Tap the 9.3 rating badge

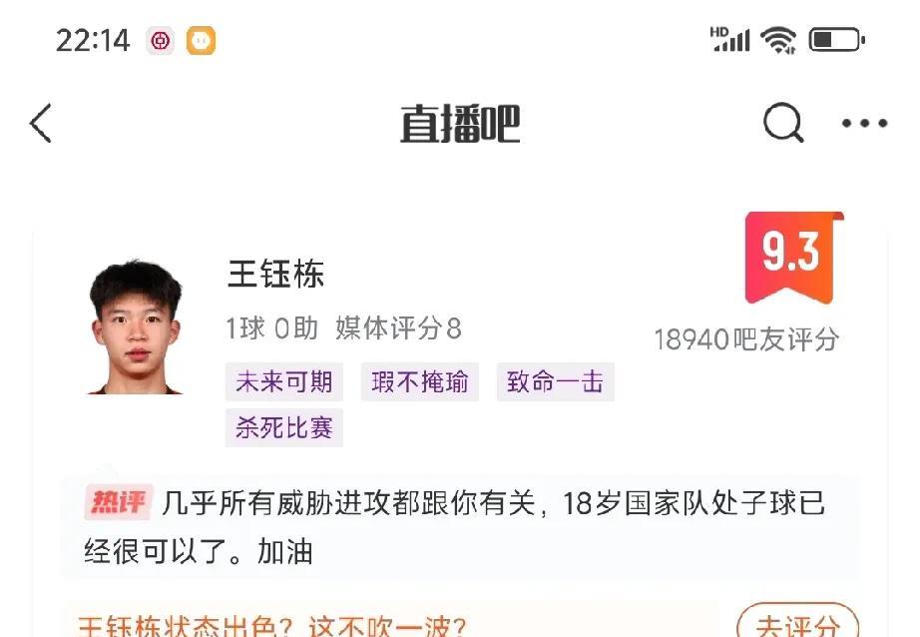tap(794, 258)
